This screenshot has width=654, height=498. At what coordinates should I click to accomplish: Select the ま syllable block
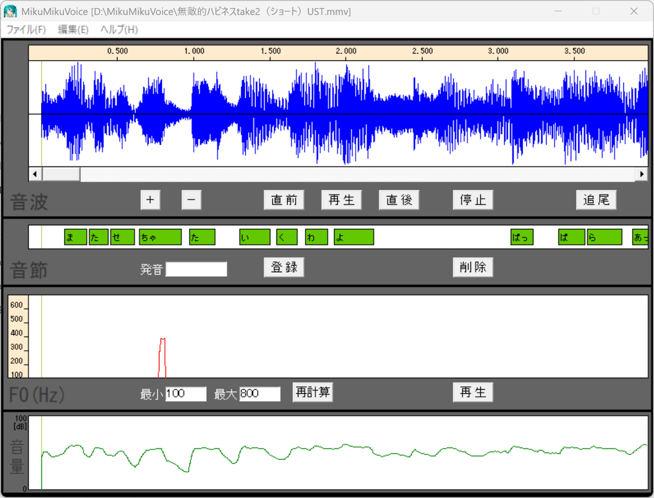tap(76, 237)
